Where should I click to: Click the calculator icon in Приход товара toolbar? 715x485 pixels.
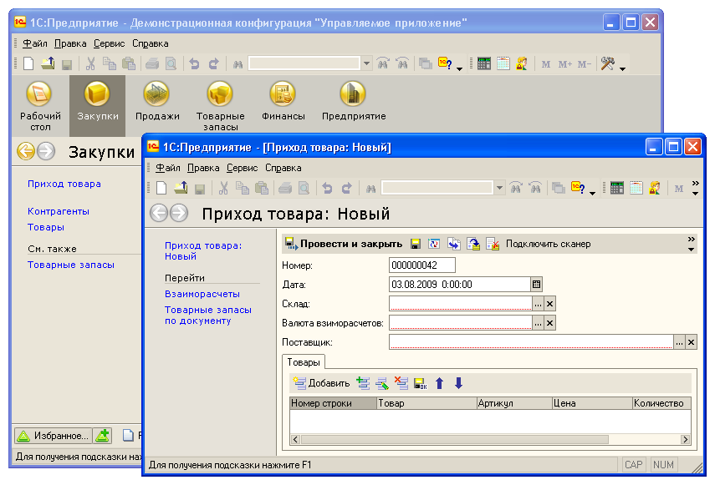[617, 188]
